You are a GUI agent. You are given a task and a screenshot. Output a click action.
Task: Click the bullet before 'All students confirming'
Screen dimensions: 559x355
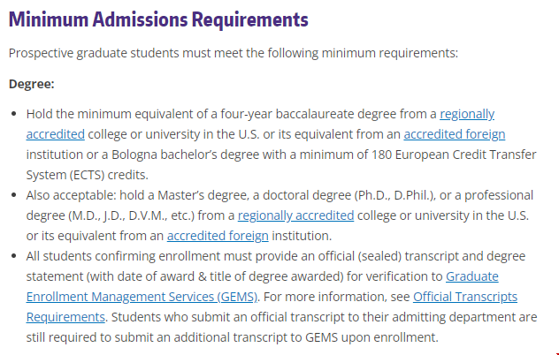tap(14, 256)
